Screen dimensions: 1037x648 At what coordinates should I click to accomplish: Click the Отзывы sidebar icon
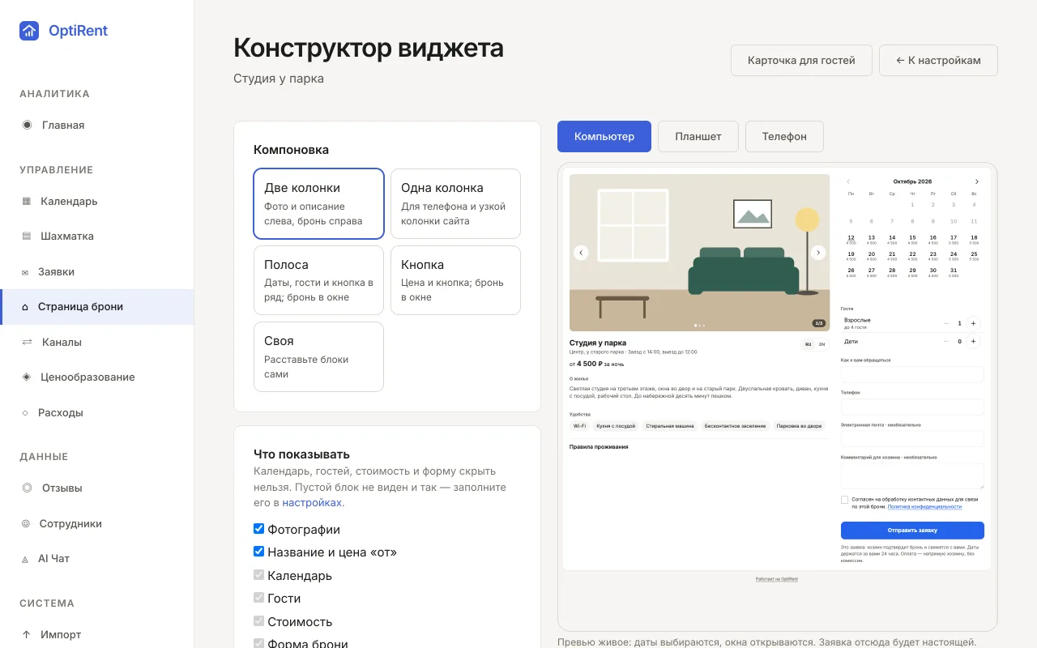(x=27, y=488)
